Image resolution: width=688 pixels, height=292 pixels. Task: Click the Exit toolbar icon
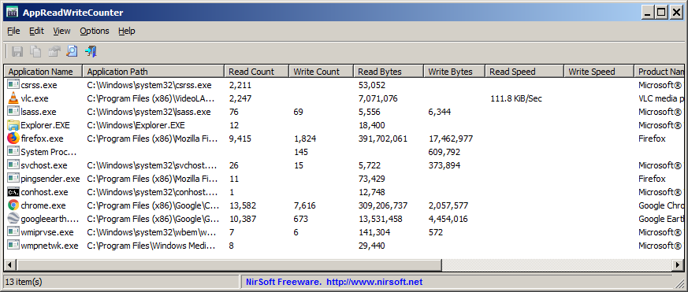point(91,52)
